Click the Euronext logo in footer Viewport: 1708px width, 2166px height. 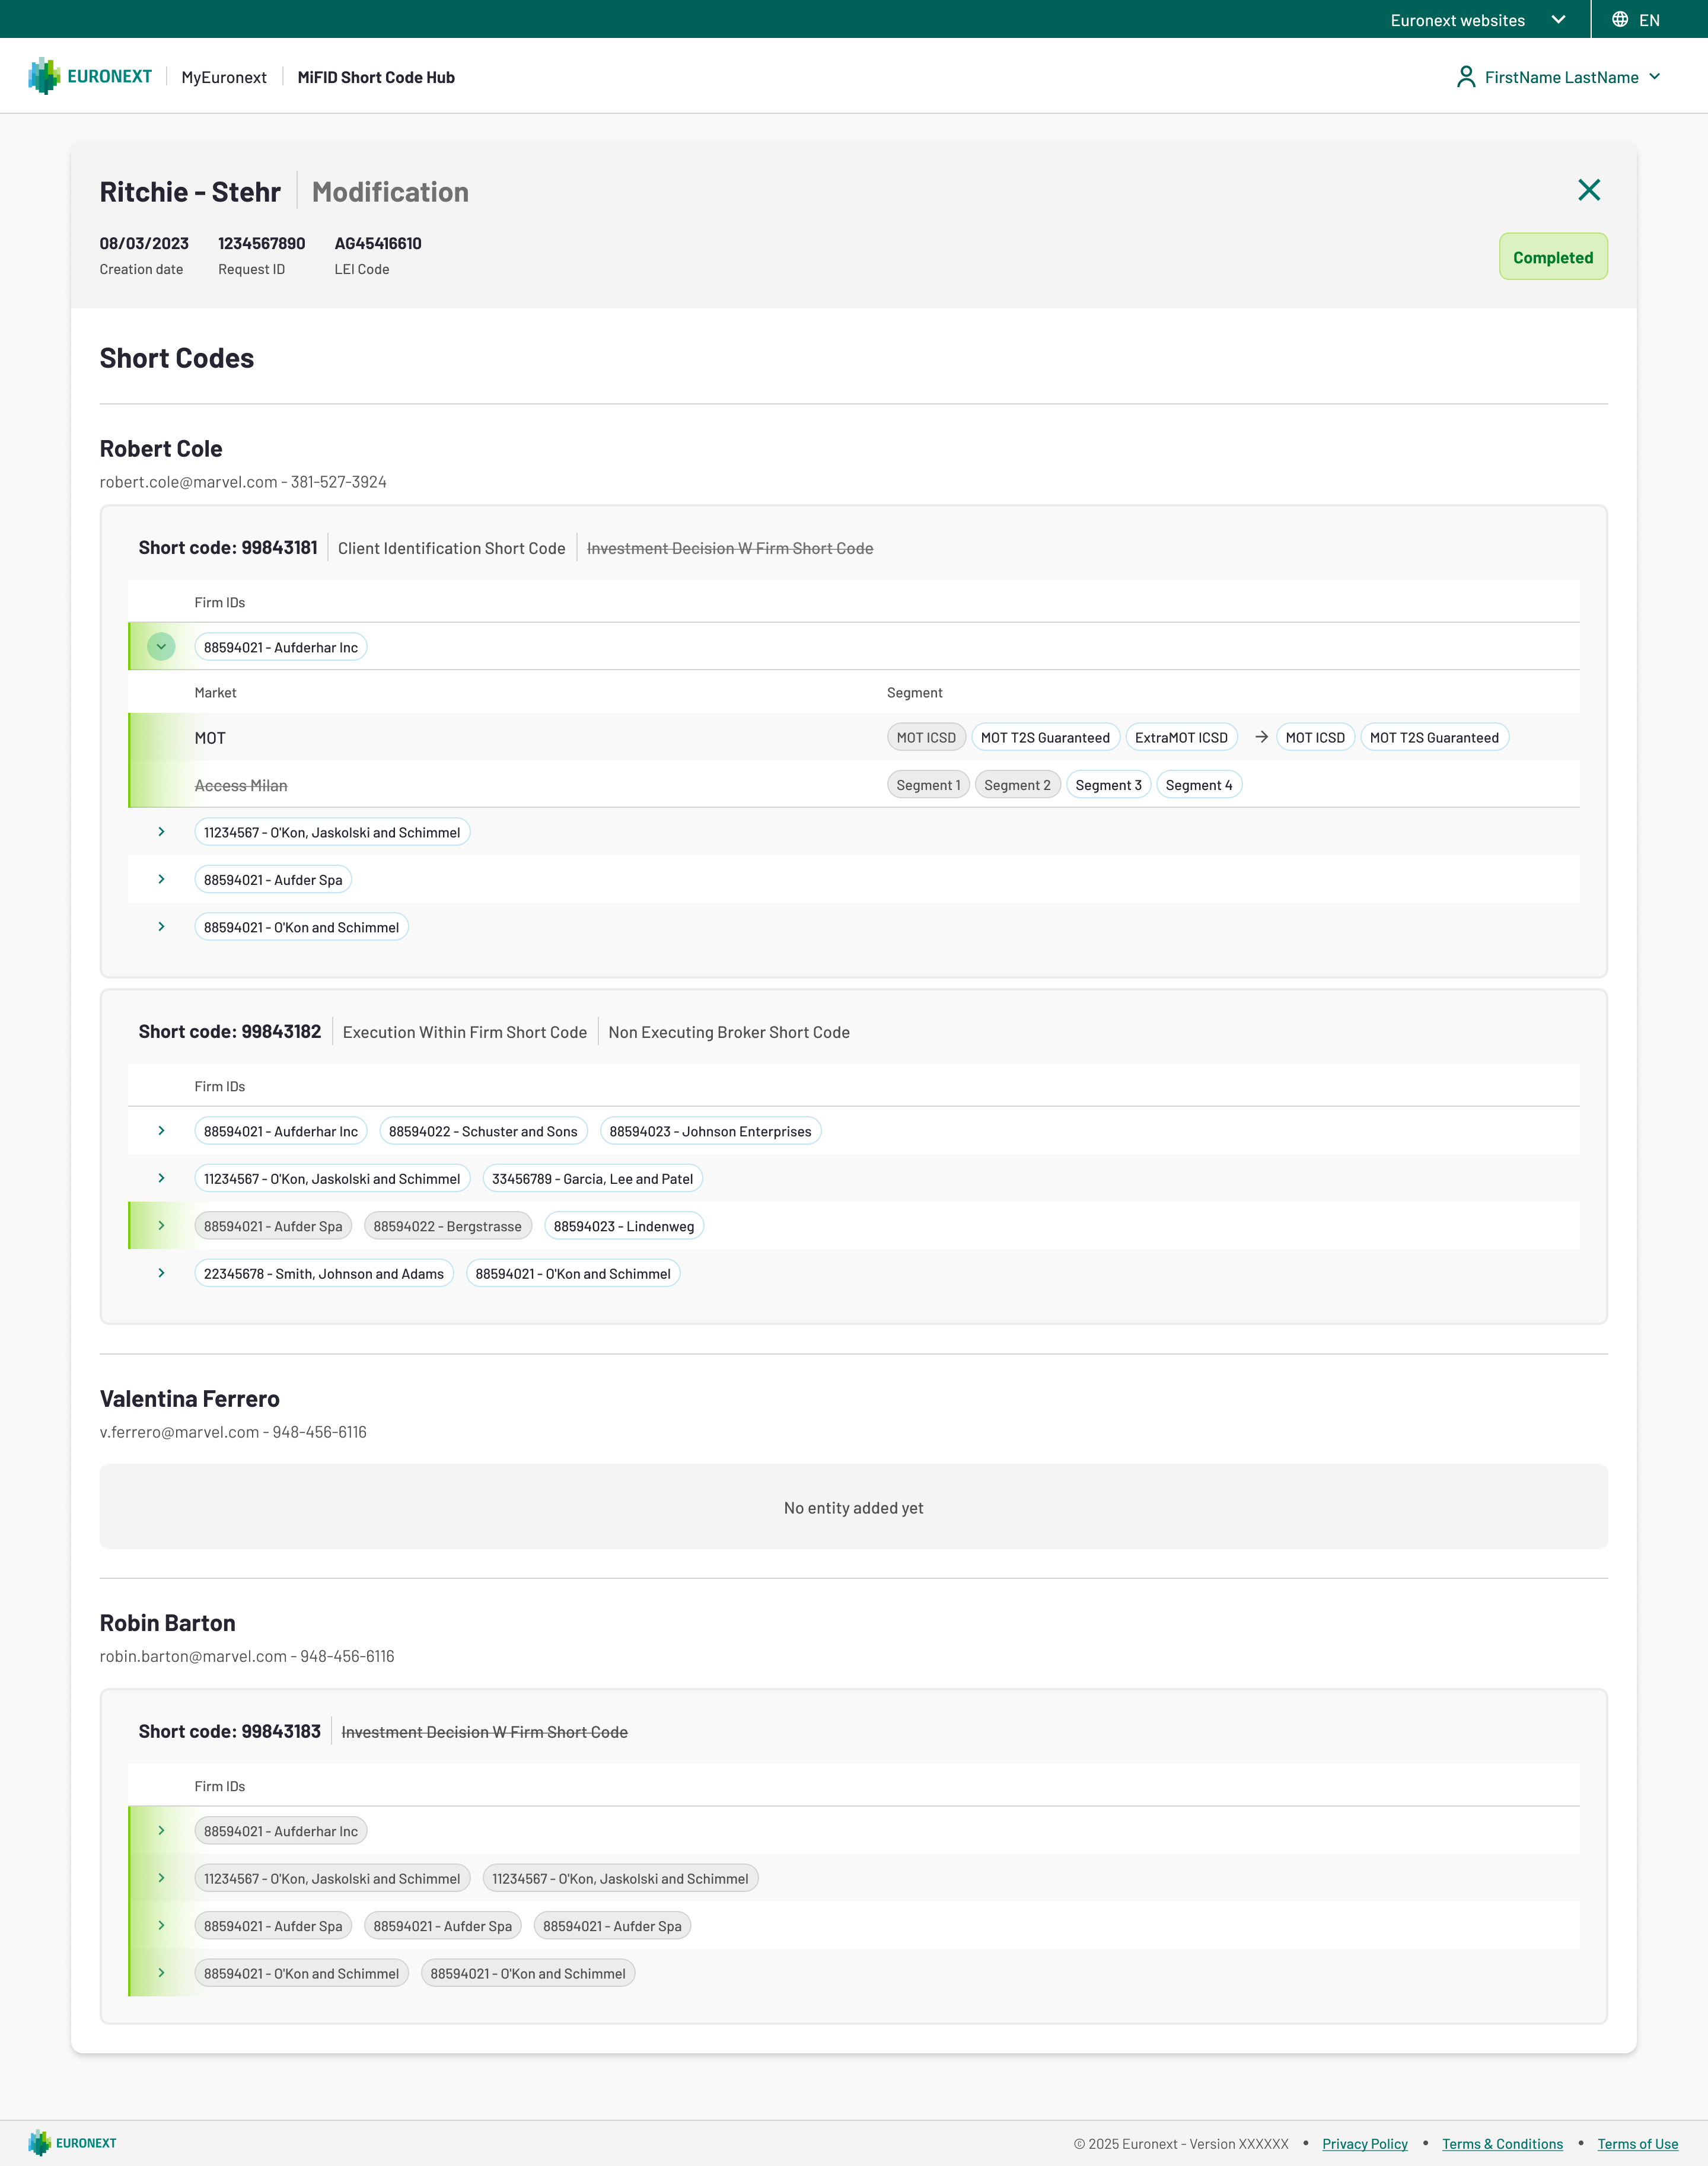click(x=72, y=2143)
